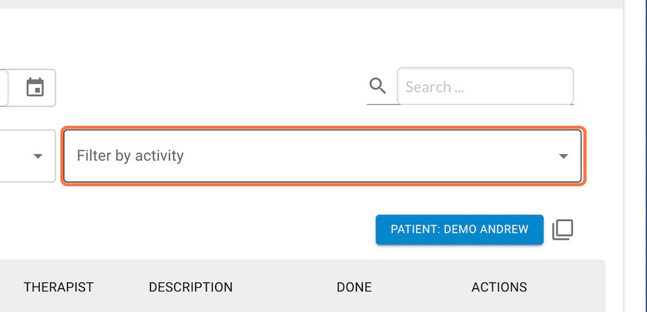The height and width of the screenshot is (312, 647).
Task: Click the arrow in Filter by activity
Action: click(x=563, y=156)
